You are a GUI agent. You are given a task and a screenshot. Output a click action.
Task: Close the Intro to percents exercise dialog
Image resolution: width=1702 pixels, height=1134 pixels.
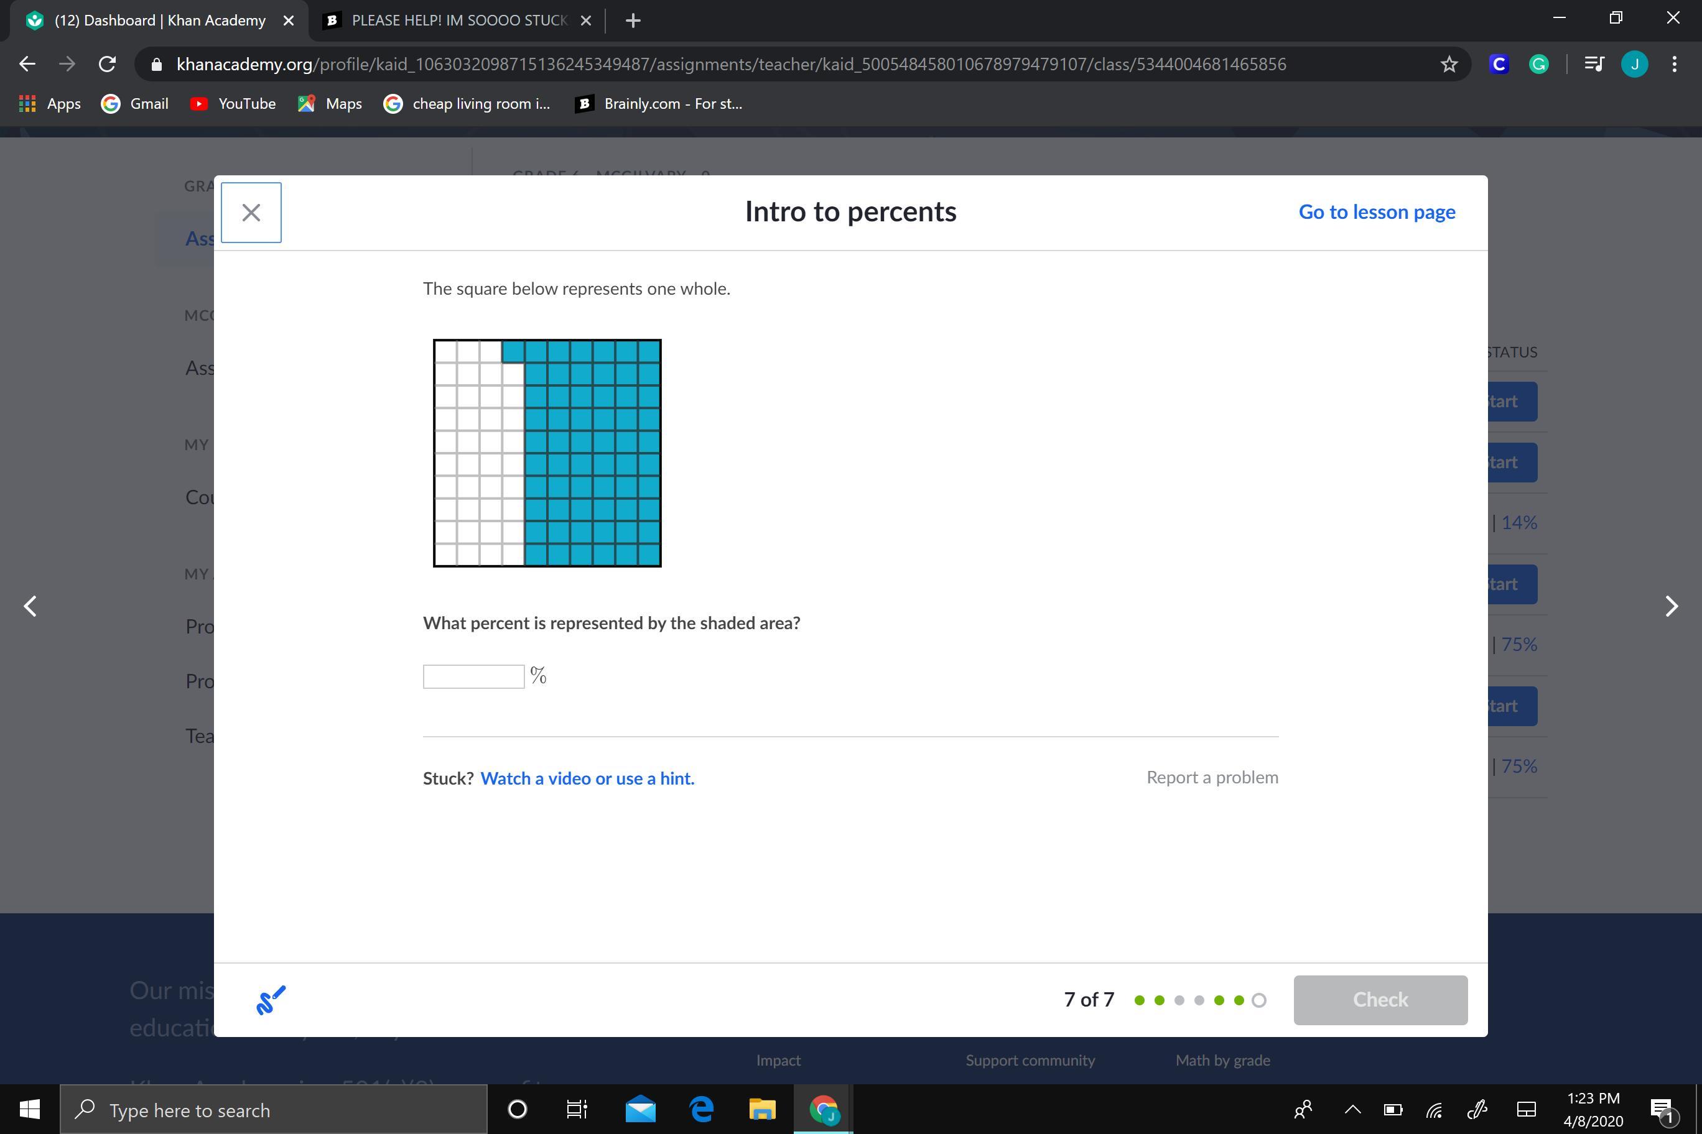coord(251,213)
